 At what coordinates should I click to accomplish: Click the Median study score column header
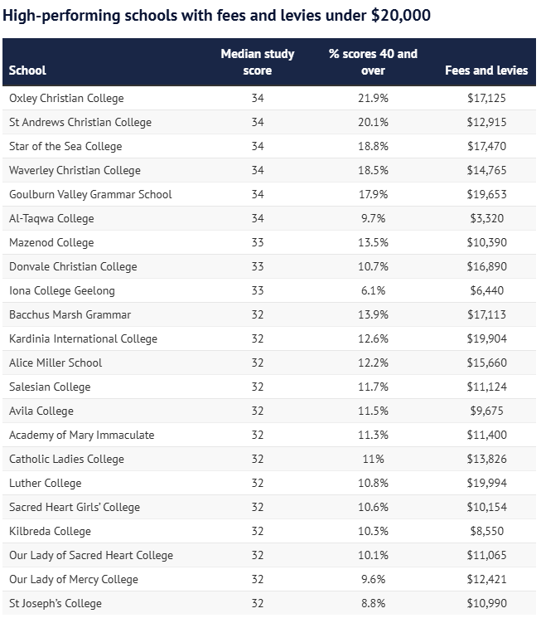pyautogui.click(x=257, y=62)
